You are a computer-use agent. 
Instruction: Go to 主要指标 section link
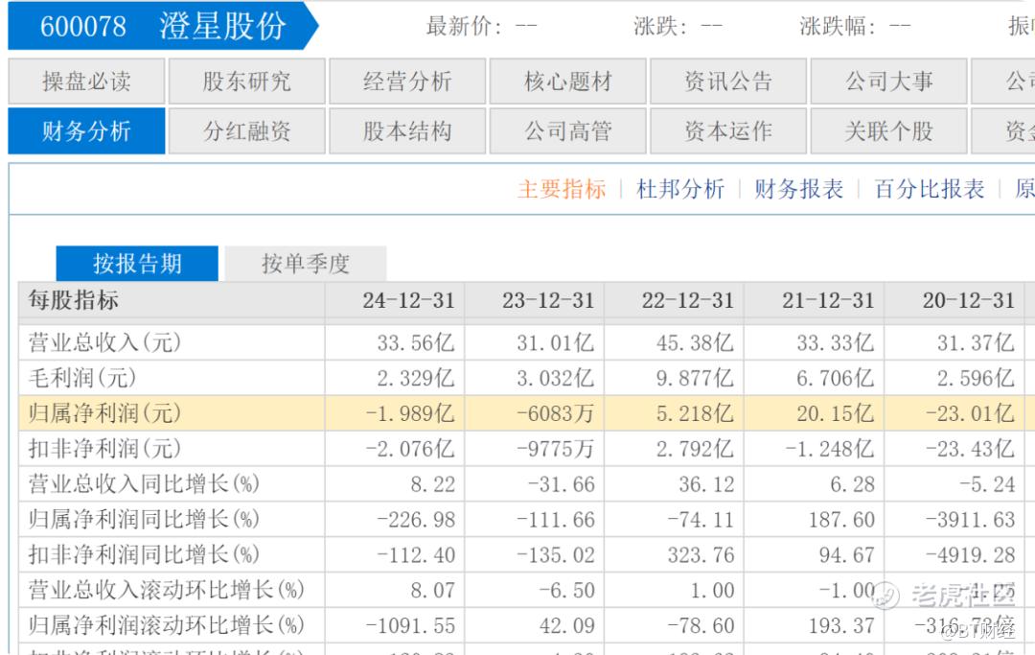(562, 190)
